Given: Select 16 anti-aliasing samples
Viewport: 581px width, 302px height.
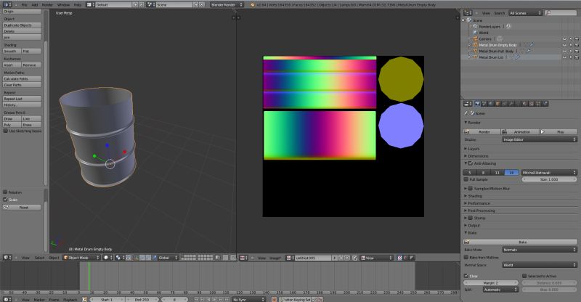Looking at the screenshot, I should (511, 173).
